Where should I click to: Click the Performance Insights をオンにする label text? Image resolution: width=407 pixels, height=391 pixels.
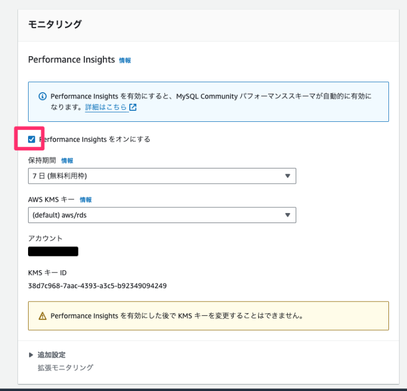(x=95, y=139)
